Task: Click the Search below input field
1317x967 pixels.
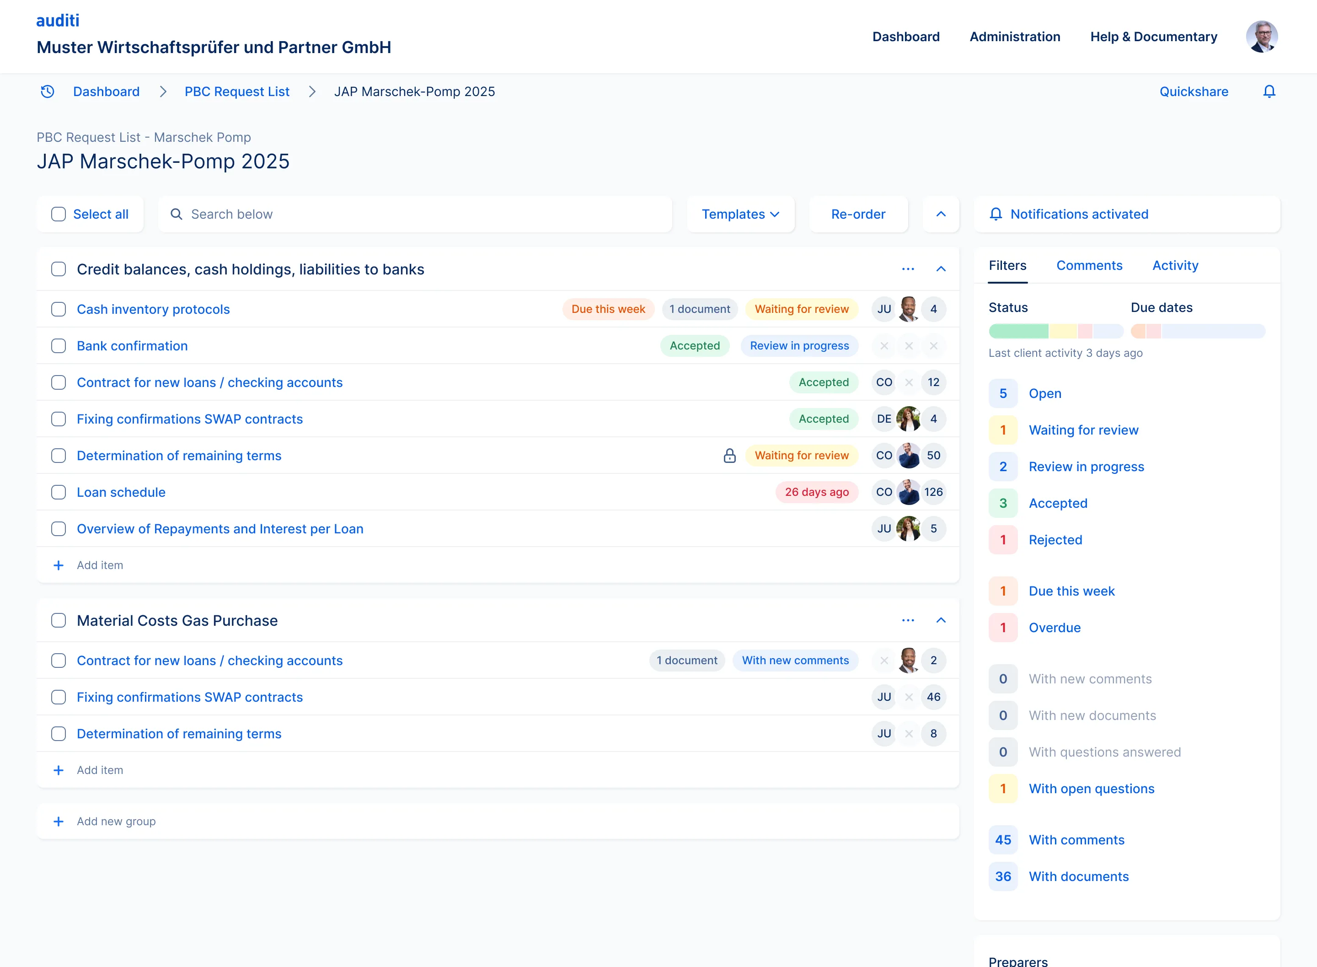Action: click(415, 214)
